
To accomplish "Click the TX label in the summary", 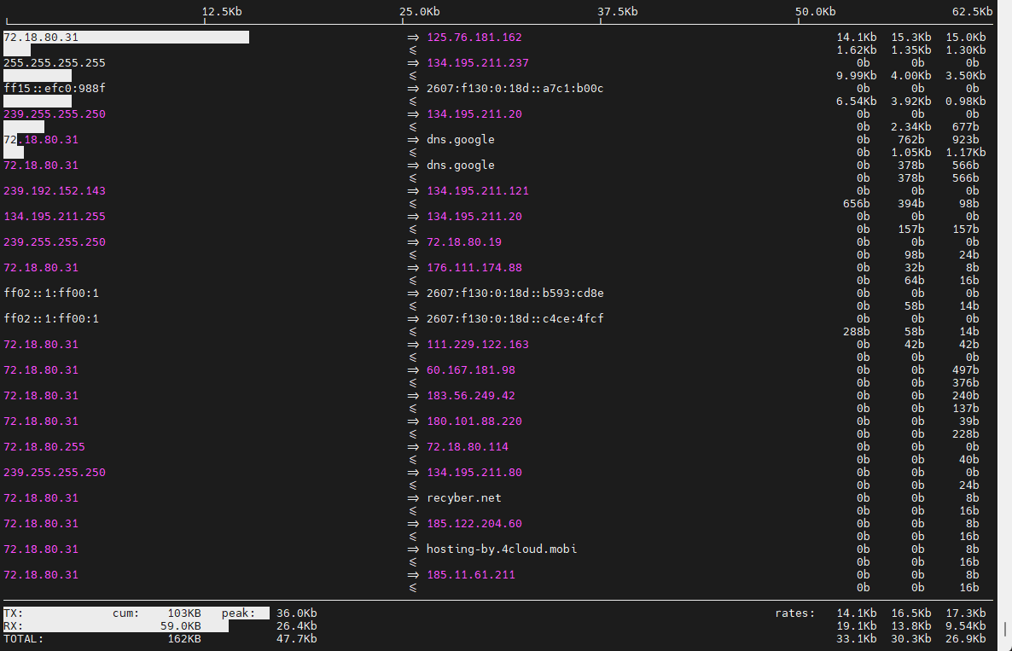I will 14,613.
